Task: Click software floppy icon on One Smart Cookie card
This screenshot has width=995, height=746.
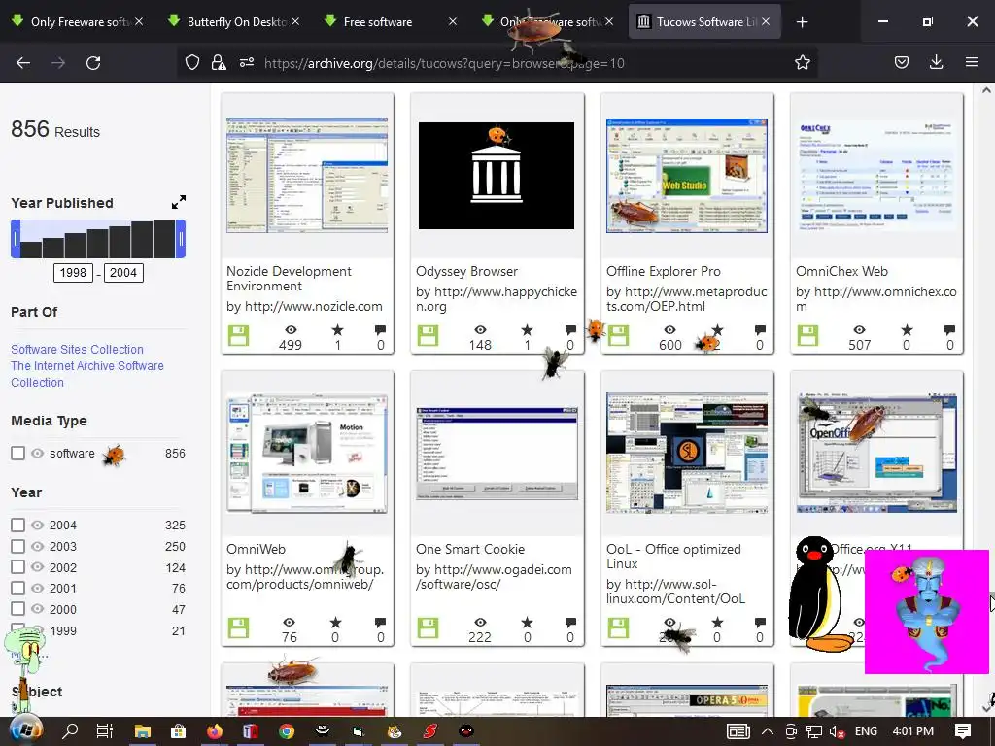Action: click(x=429, y=628)
